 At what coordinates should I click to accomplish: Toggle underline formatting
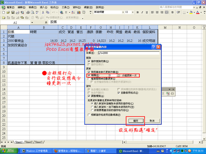[x=147, y=12]
